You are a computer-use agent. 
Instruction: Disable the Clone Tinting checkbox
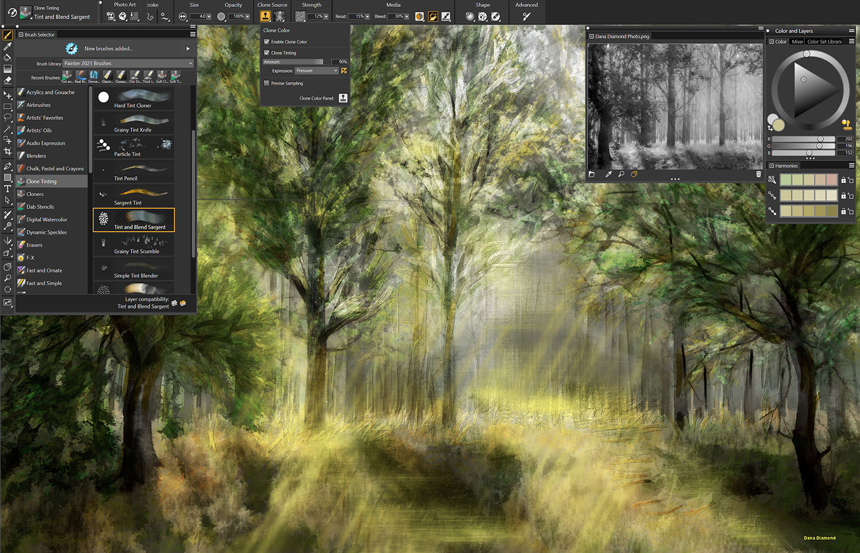(267, 53)
